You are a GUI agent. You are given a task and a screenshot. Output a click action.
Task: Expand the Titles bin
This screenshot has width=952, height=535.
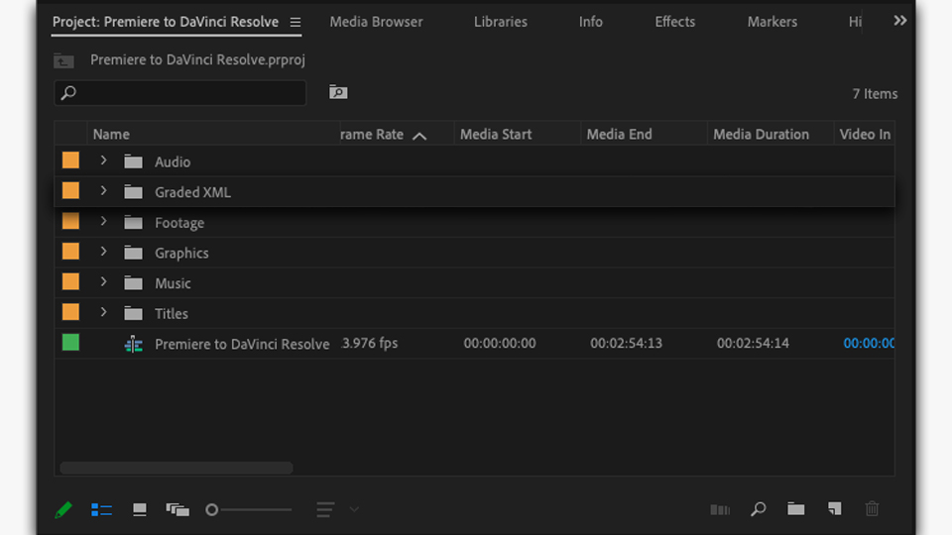[x=103, y=313]
